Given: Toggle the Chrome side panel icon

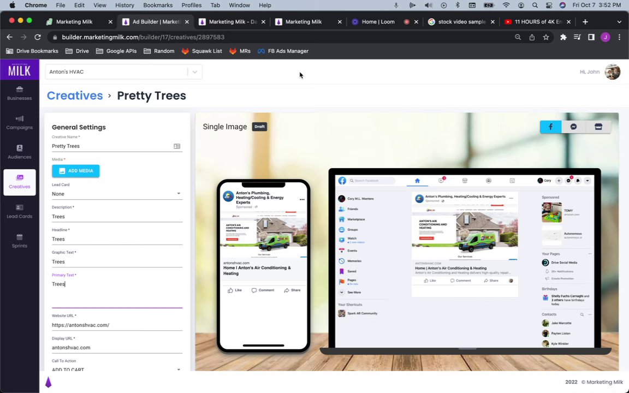Looking at the screenshot, I should 591,37.
